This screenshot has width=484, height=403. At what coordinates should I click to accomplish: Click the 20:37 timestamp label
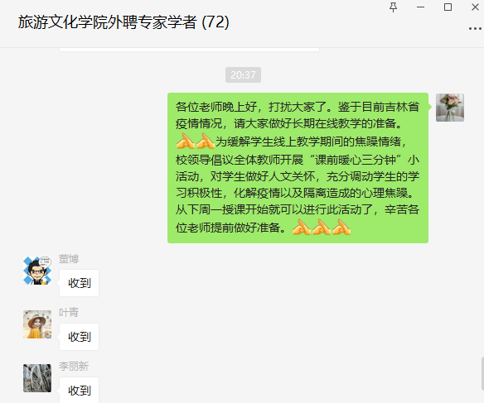pyautogui.click(x=243, y=74)
